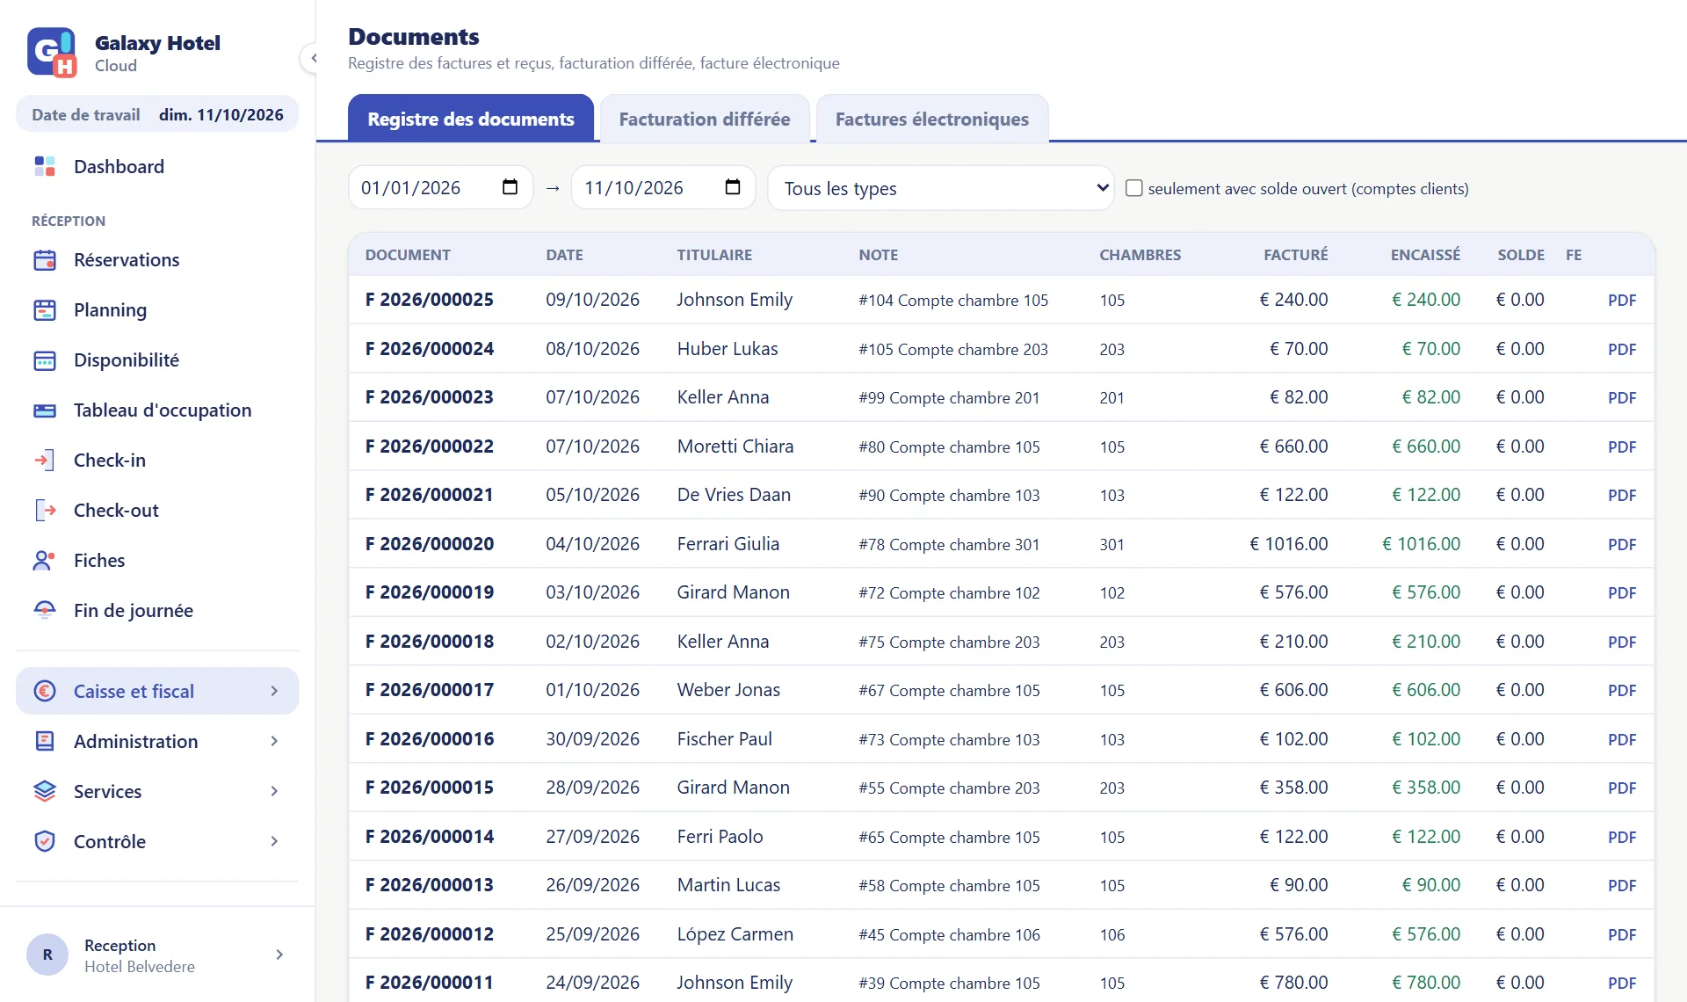1687x1002 pixels.
Task: Click titulaire 'Ferrari Giulia'
Action: 728,543
